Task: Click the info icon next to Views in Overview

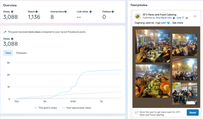Action: tap(12, 12)
